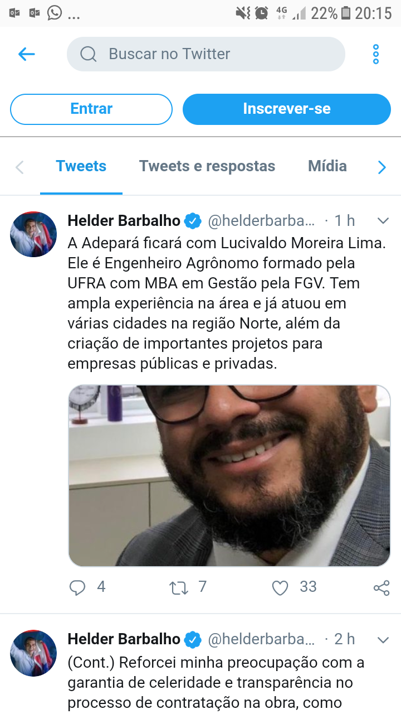Viewport: 401px width, 714px height.
Task: Like the Adepará tweet
Action: [x=280, y=587]
